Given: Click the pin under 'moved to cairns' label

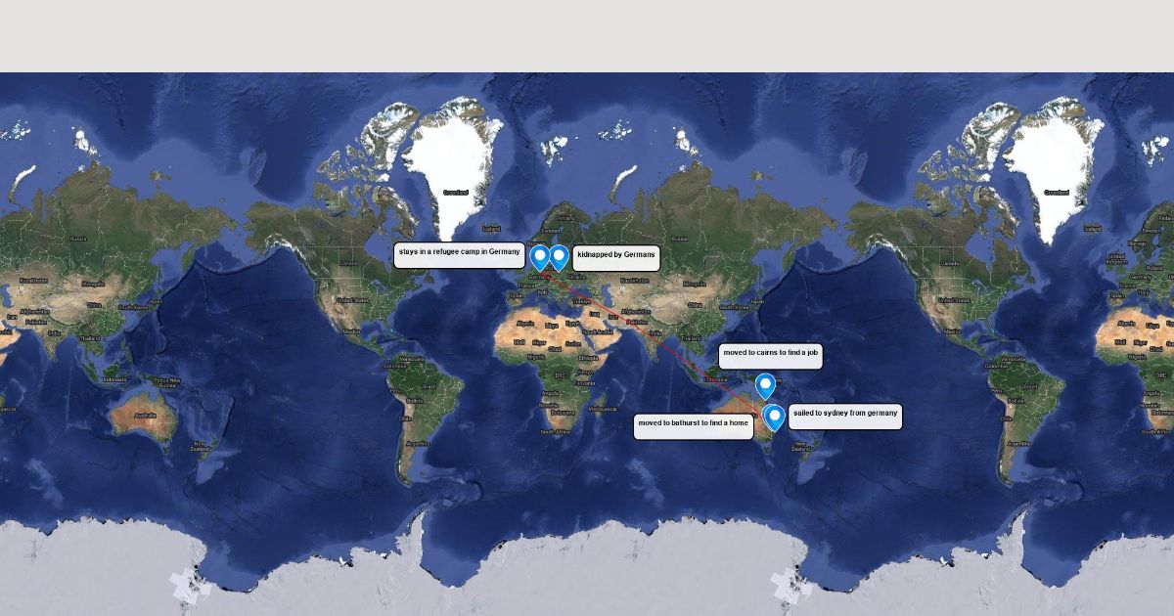Looking at the screenshot, I should [x=766, y=386].
